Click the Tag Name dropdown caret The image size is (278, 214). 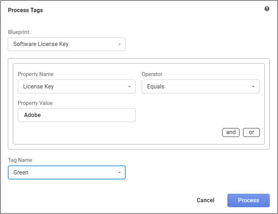pyautogui.click(x=119, y=173)
